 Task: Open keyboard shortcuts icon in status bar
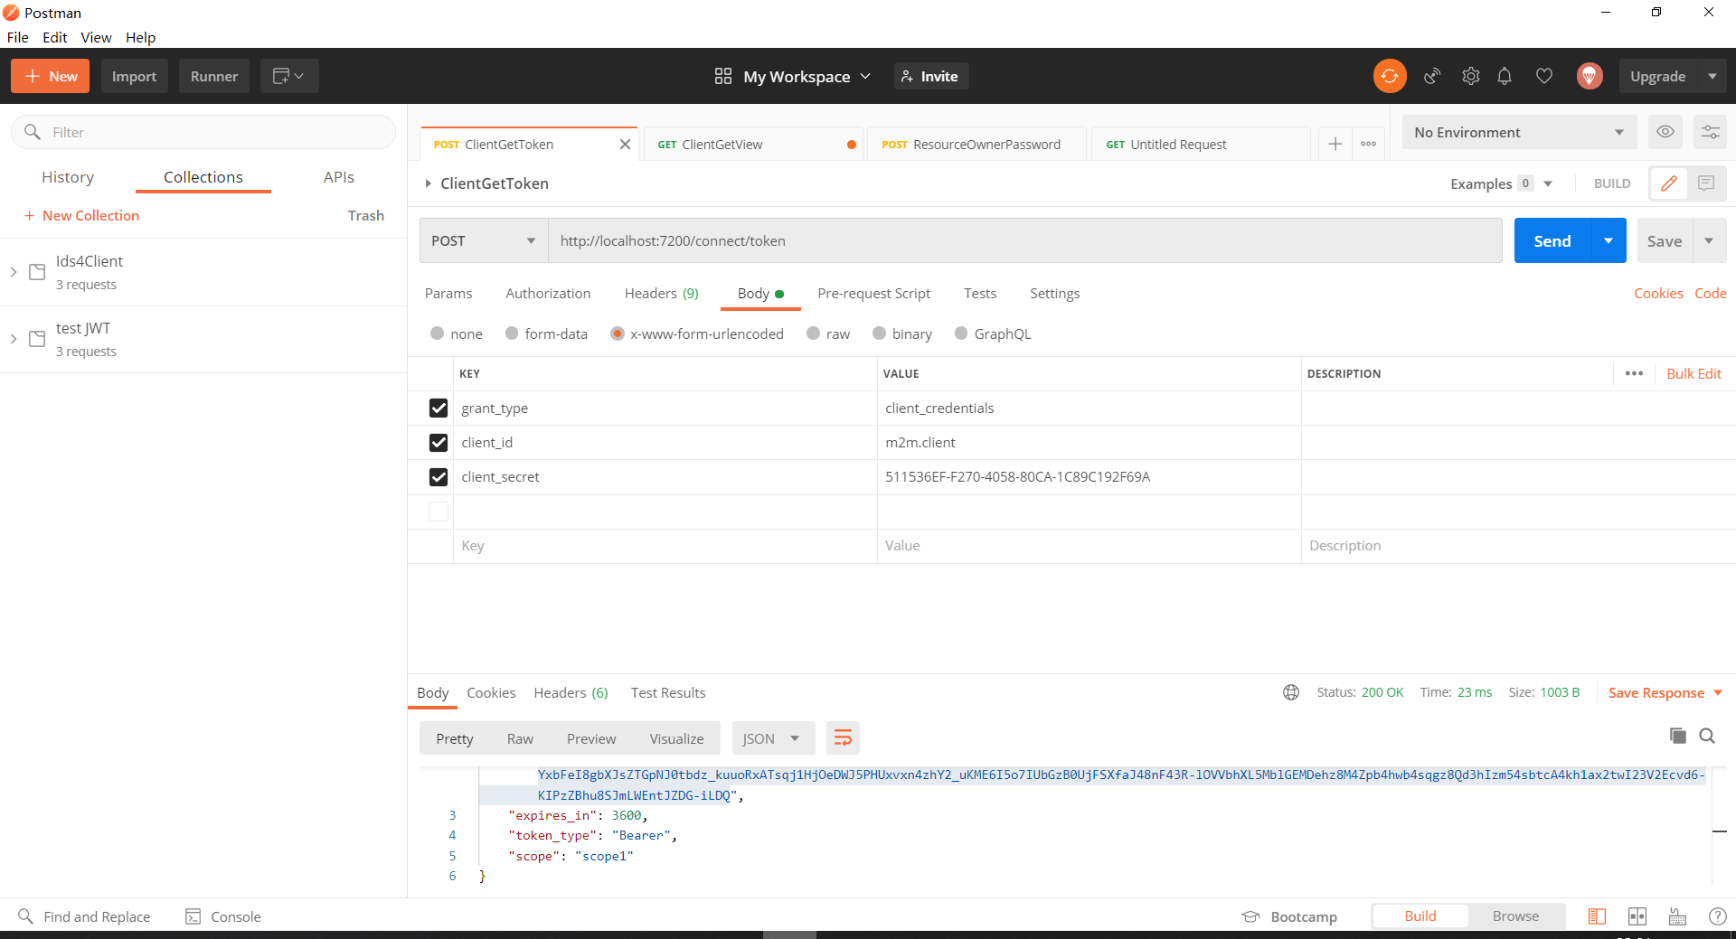click(1677, 916)
